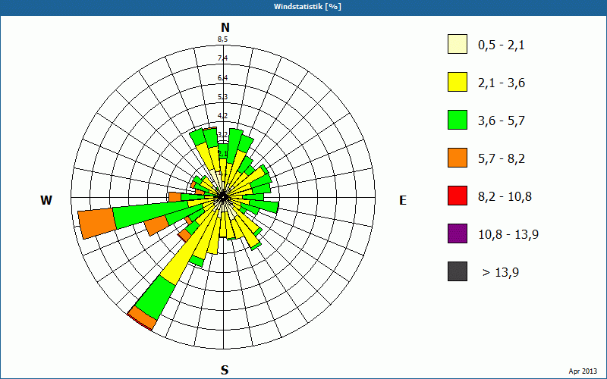Select the 2,1 - 3,6 legend label
Viewport: 607px width, 379px height.
coord(502,83)
